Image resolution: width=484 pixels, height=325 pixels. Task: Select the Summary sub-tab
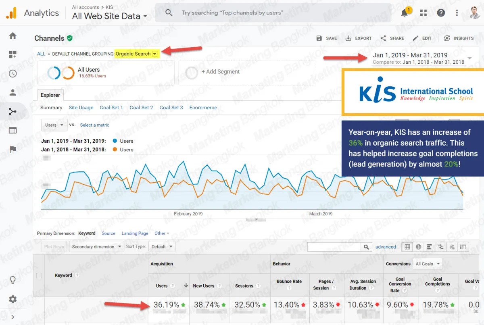[x=51, y=108]
